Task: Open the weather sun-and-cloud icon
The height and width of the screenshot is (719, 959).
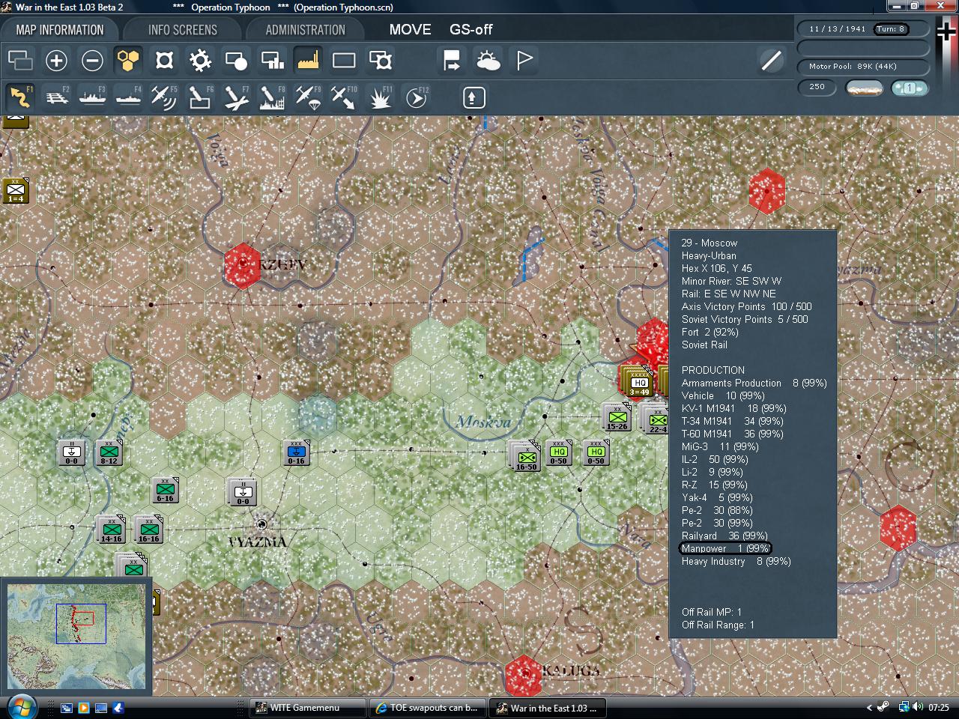Action: tap(488, 60)
